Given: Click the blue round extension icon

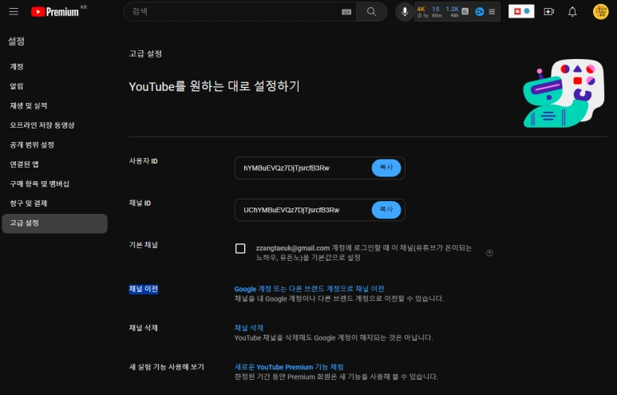Looking at the screenshot, I should pos(479,12).
